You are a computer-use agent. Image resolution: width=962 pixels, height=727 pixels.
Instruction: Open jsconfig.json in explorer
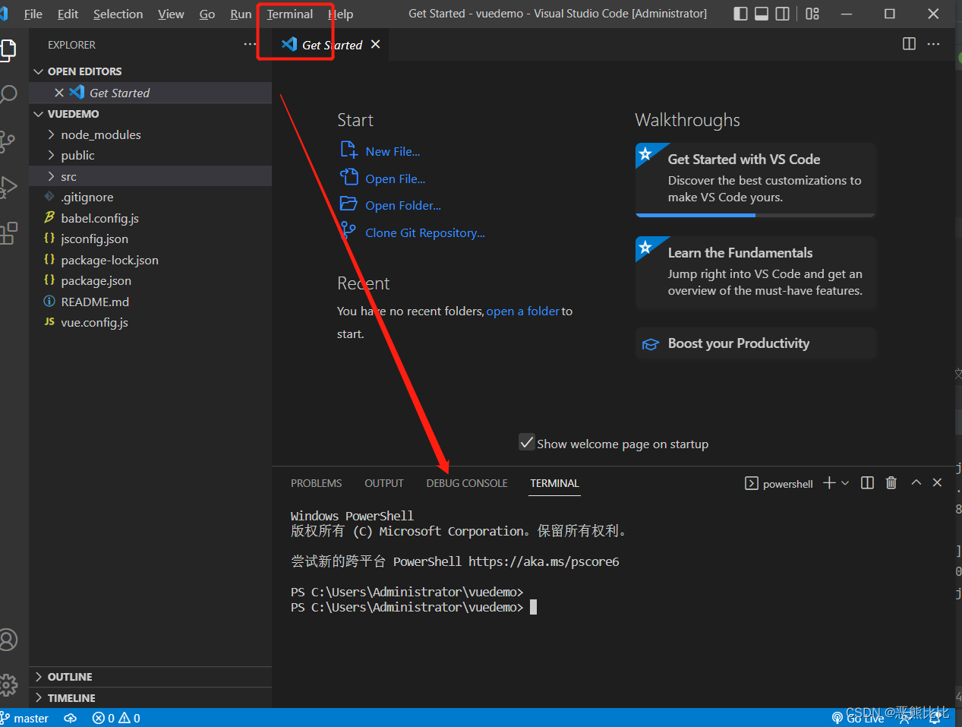[150, 239]
